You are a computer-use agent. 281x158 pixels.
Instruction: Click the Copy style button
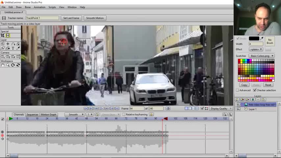pyautogui.click(x=244, y=85)
